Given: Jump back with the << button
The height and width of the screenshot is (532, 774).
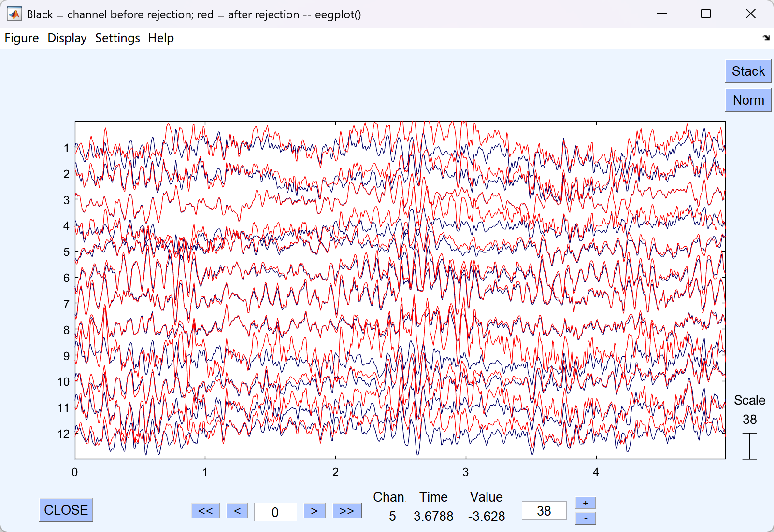Looking at the screenshot, I should click(x=205, y=511).
